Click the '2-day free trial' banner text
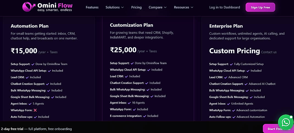This screenshot has height=133, width=294. pos(12,129)
